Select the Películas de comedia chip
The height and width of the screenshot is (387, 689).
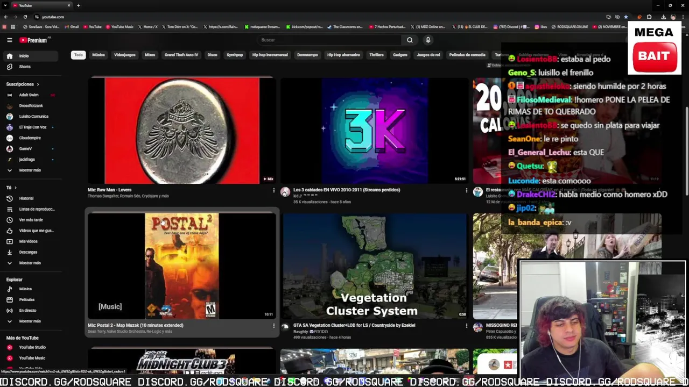467,55
